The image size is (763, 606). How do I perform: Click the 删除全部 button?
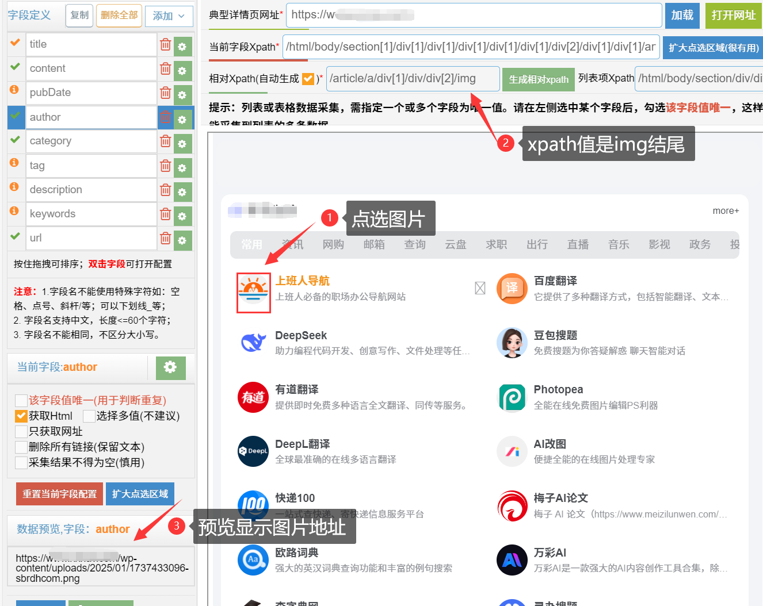(x=119, y=15)
